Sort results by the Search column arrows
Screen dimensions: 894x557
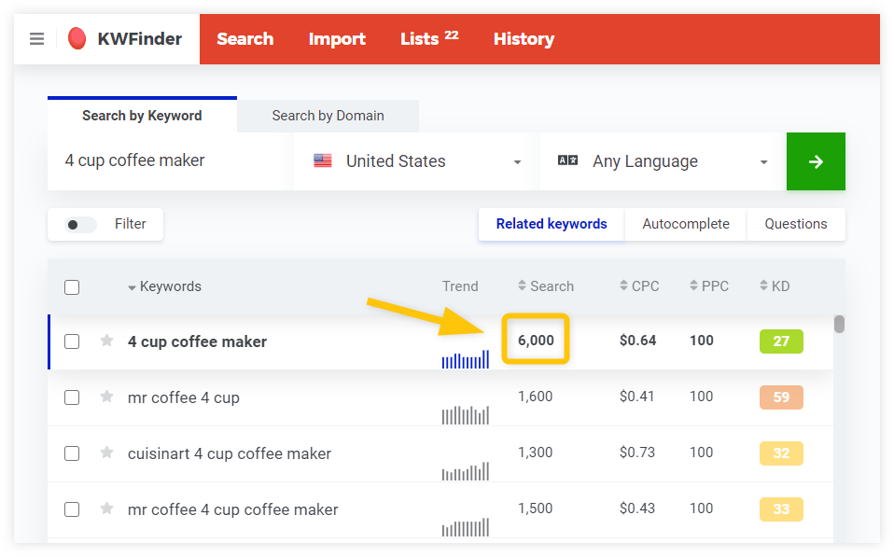pos(523,286)
